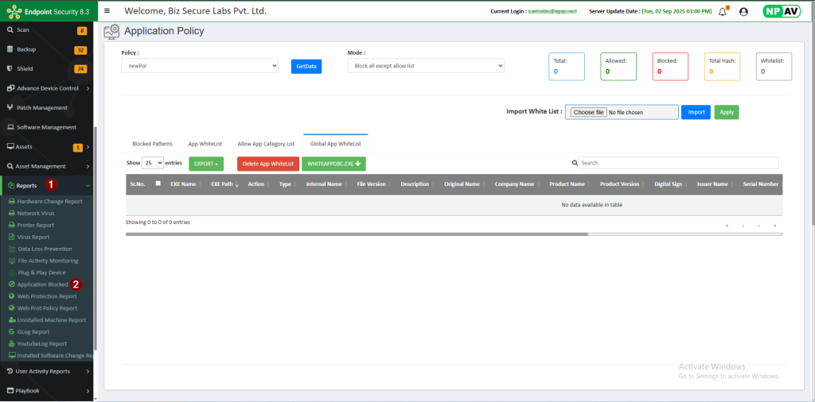Click the Scan sidebar icon
Viewport: 815px width, 402px height.
click(10, 30)
